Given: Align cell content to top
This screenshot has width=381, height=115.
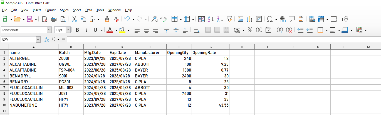Looking at the screenshot, I should 167,30.
